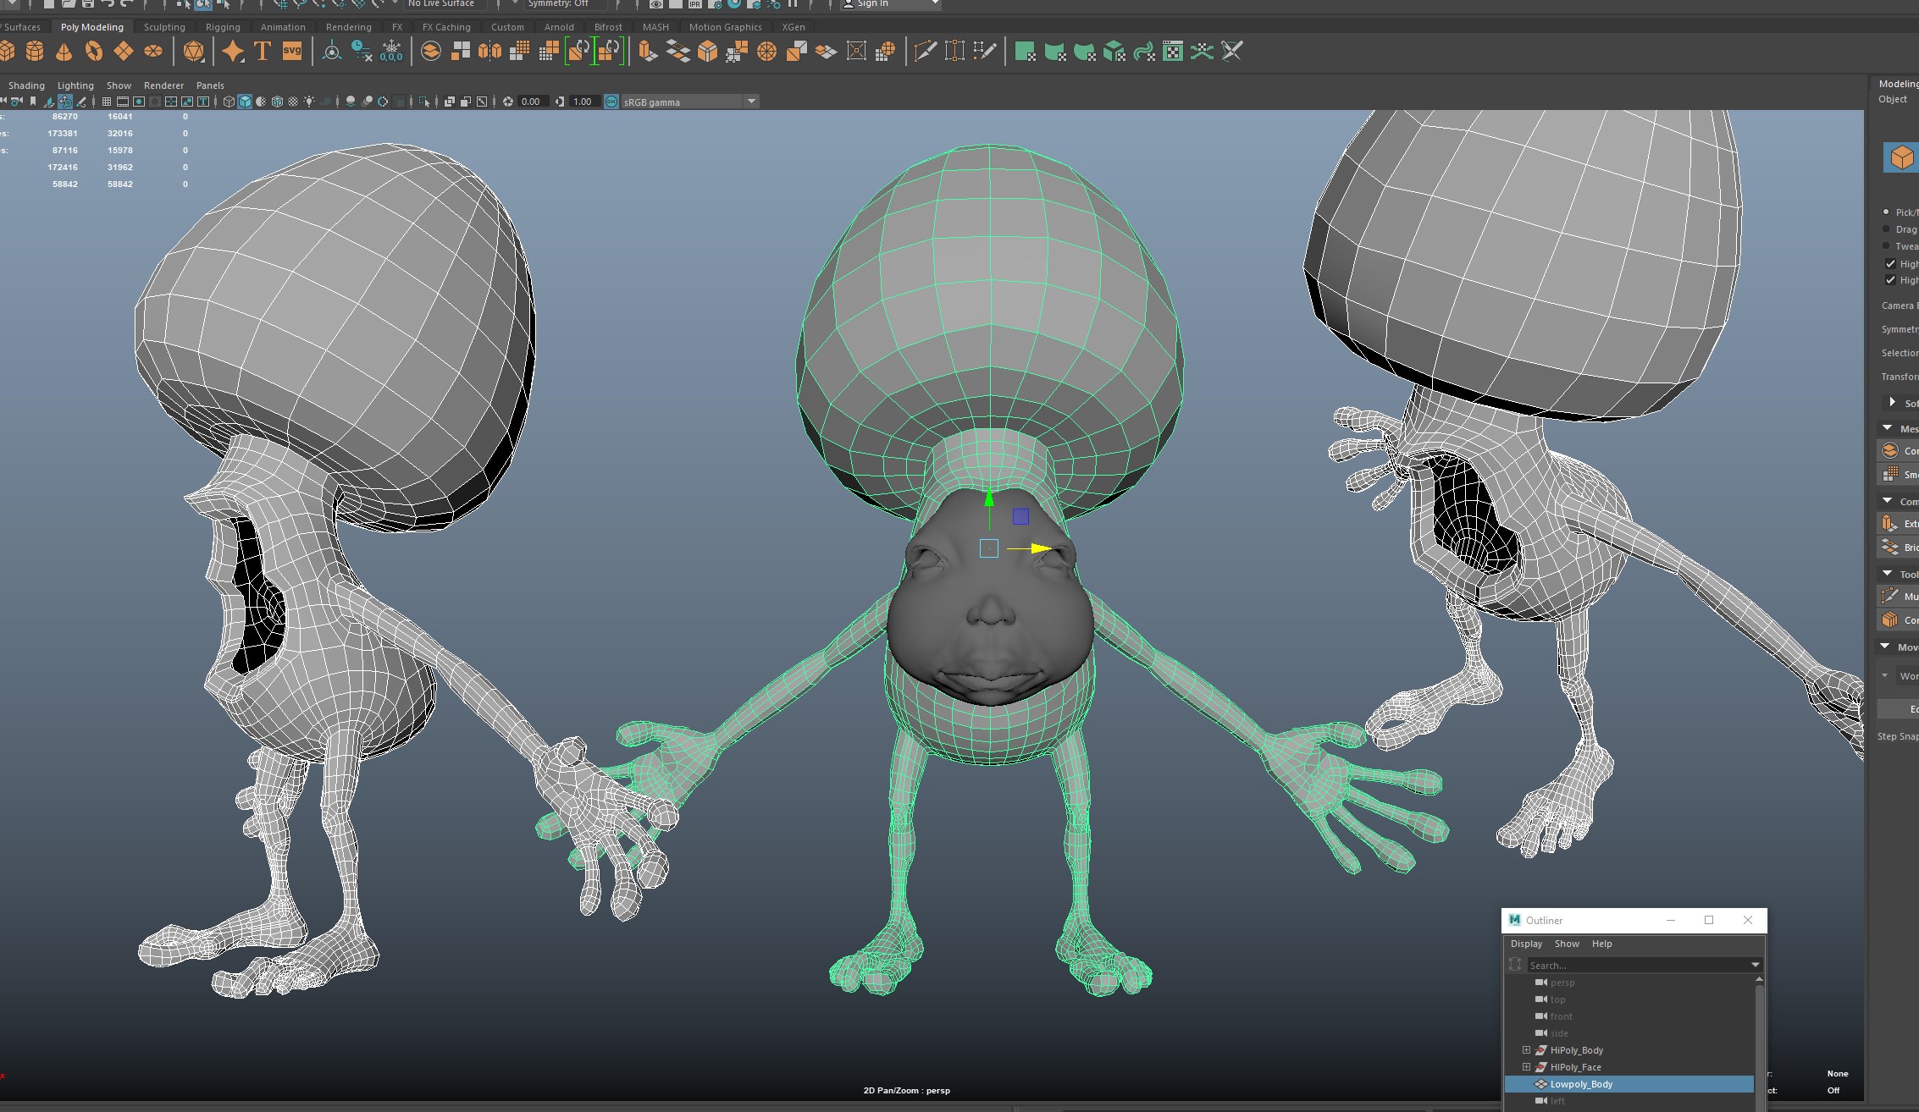Screen dimensions: 1919x1112
Task: Create polygon Type text tool
Action: [263, 52]
